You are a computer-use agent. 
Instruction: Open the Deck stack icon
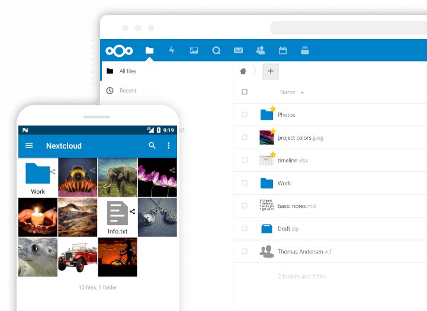(305, 50)
